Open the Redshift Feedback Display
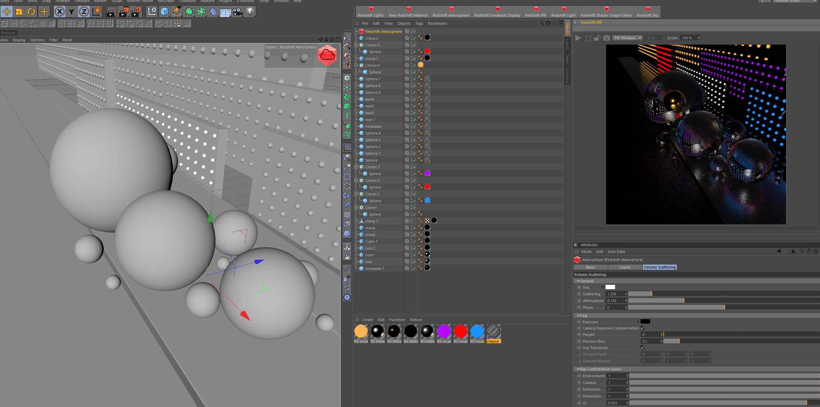 click(x=497, y=12)
